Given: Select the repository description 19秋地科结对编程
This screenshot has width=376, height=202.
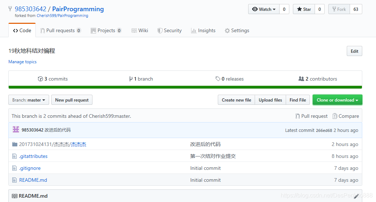Looking at the screenshot, I should point(32,51).
